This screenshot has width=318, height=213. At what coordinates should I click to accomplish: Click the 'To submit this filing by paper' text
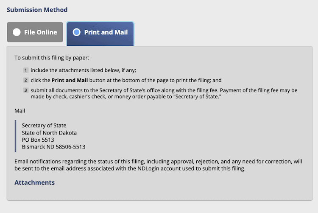click(52, 57)
